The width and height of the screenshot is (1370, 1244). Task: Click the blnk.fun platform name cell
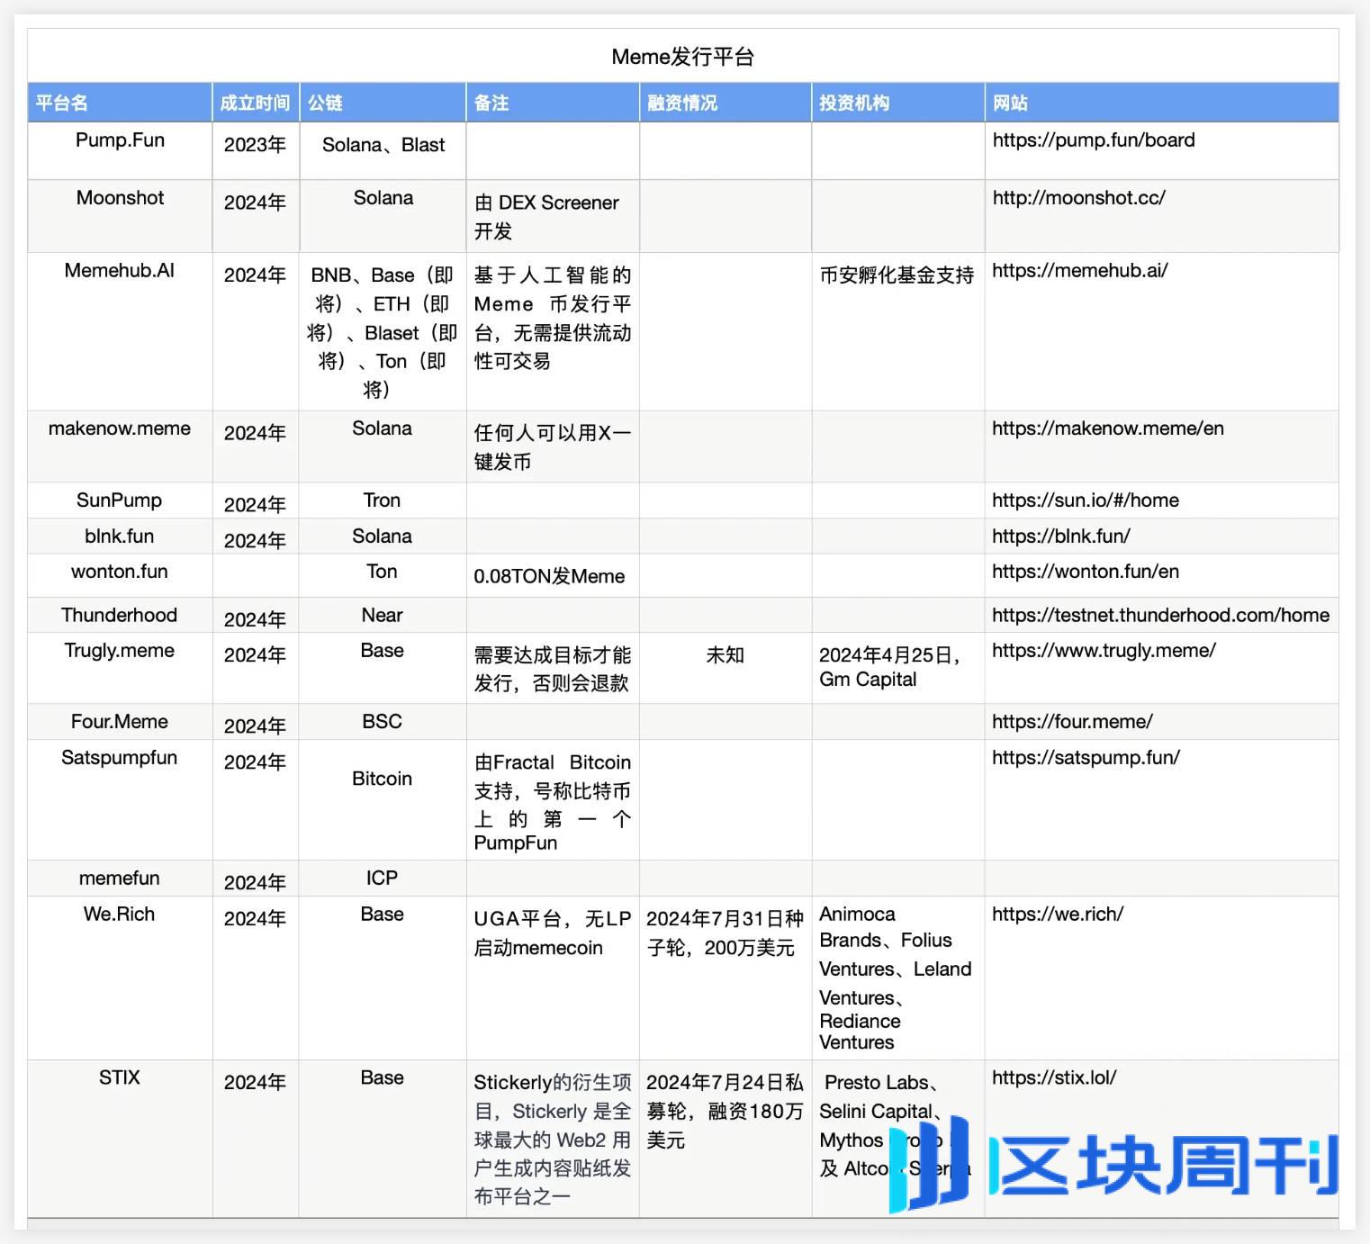point(120,536)
